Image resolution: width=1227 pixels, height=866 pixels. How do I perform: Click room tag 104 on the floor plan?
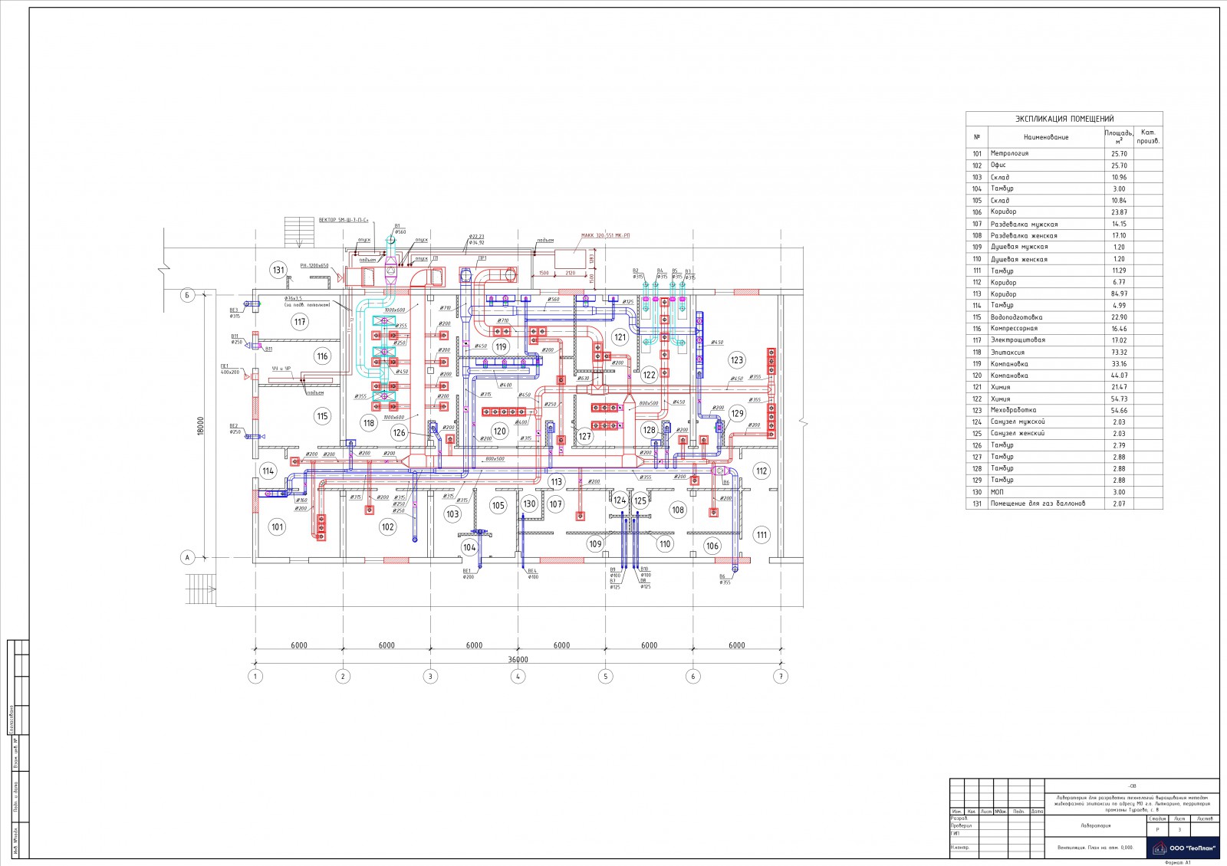469,547
